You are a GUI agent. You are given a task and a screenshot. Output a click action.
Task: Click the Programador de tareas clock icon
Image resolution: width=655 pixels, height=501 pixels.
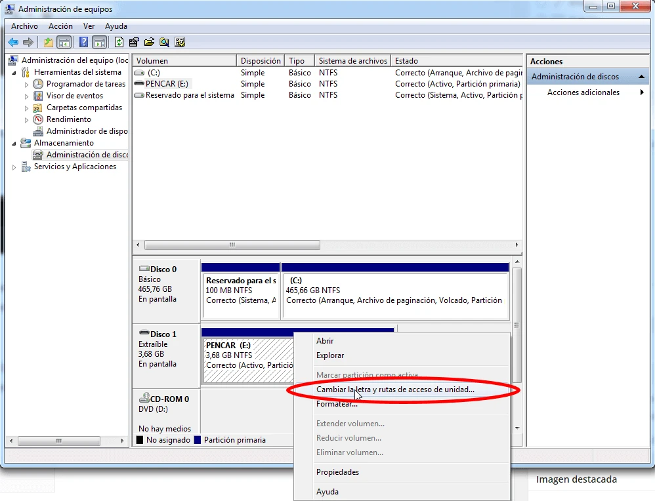point(38,84)
